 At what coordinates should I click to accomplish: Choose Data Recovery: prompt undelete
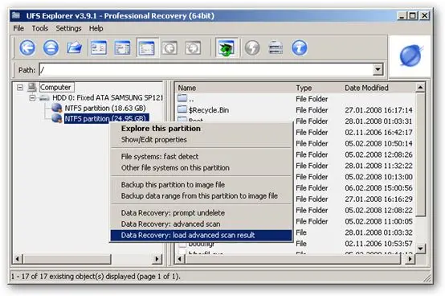[202, 213]
